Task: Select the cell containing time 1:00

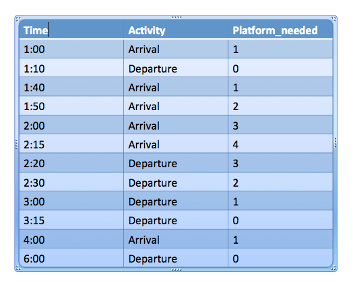Action: 71,49
